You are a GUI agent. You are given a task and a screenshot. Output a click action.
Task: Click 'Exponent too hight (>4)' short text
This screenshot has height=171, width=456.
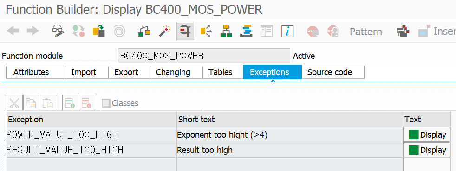(222, 135)
